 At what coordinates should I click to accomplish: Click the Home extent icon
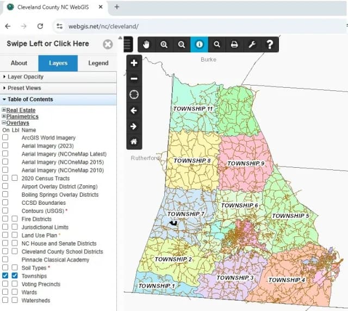134,142
